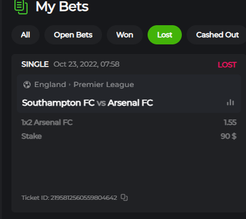Viewport: 246px width, 219px height.
Task: Select the Ticket ID number text
Action: 83,198
